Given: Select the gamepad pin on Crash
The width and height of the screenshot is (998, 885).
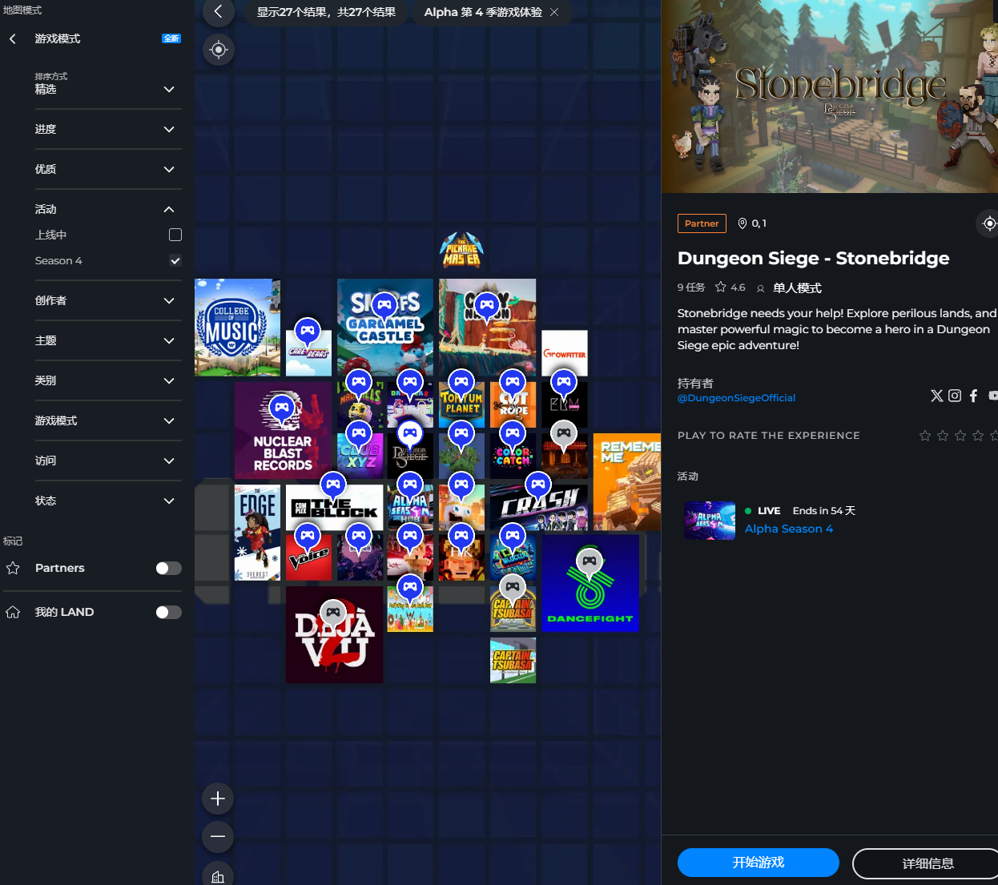Looking at the screenshot, I should 538,487.
